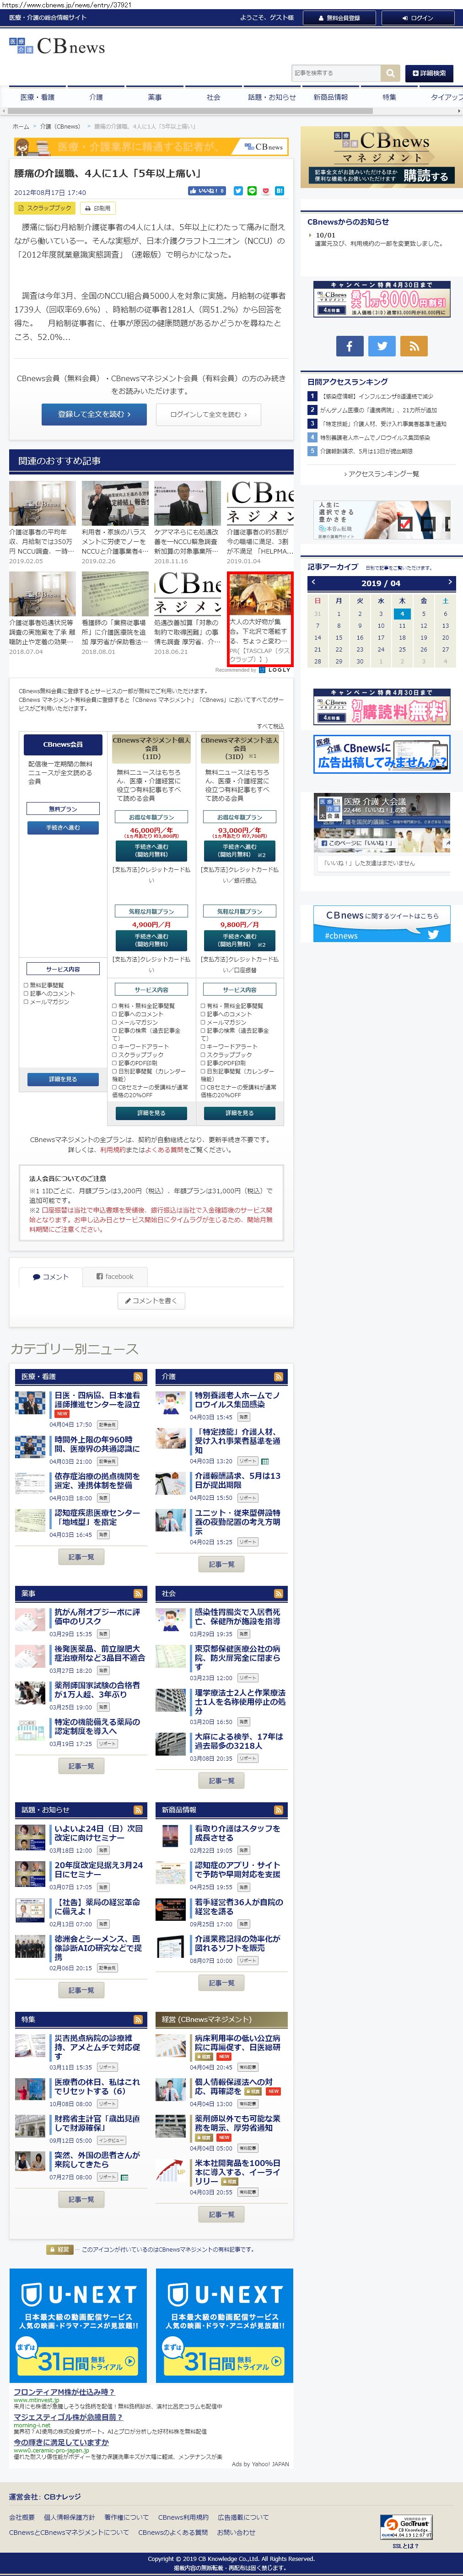463x2576 pixels.
Task: Open sidebar RSS feed square button
Action: pyautogui.click(x=414, y=346)
